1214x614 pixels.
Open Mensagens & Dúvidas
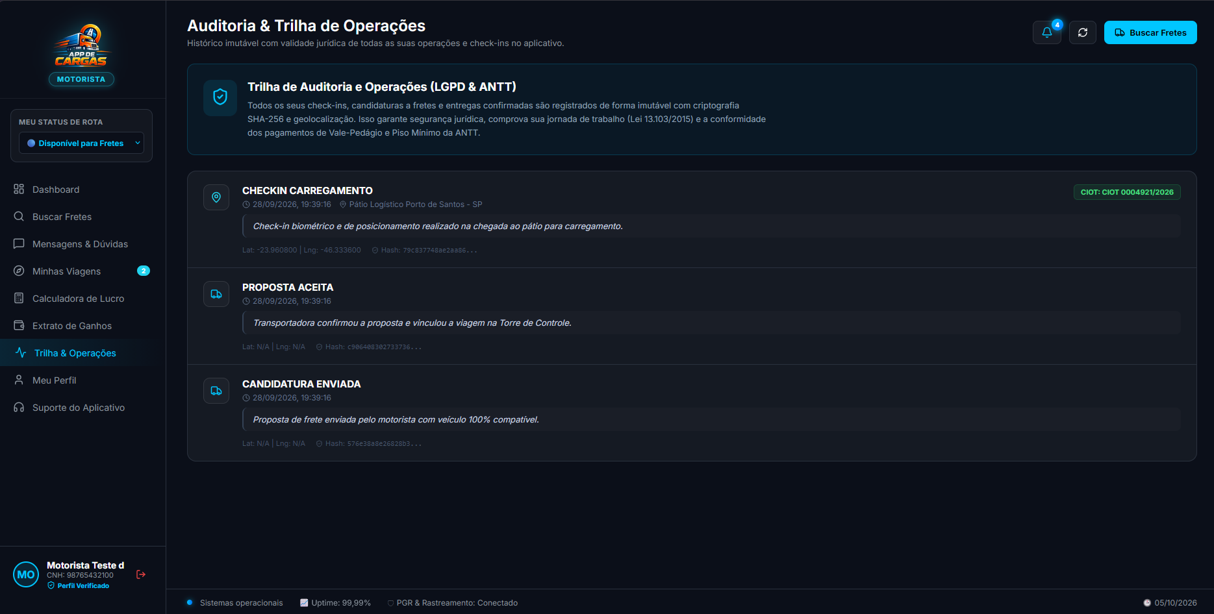[83, 244]
